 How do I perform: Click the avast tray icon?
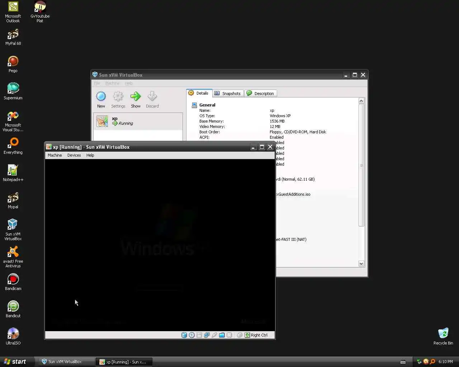point(426,362)
